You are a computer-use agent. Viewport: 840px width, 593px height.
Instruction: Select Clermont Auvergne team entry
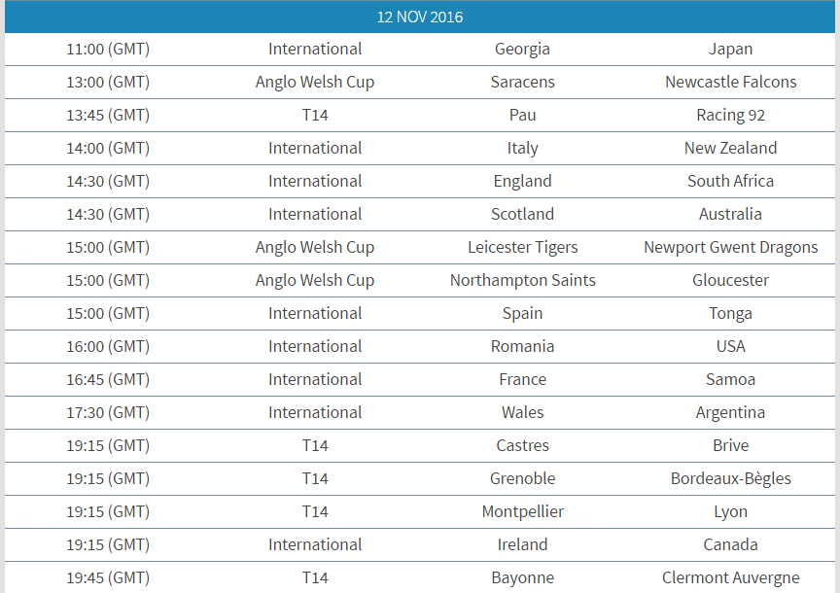pos(730,577)
